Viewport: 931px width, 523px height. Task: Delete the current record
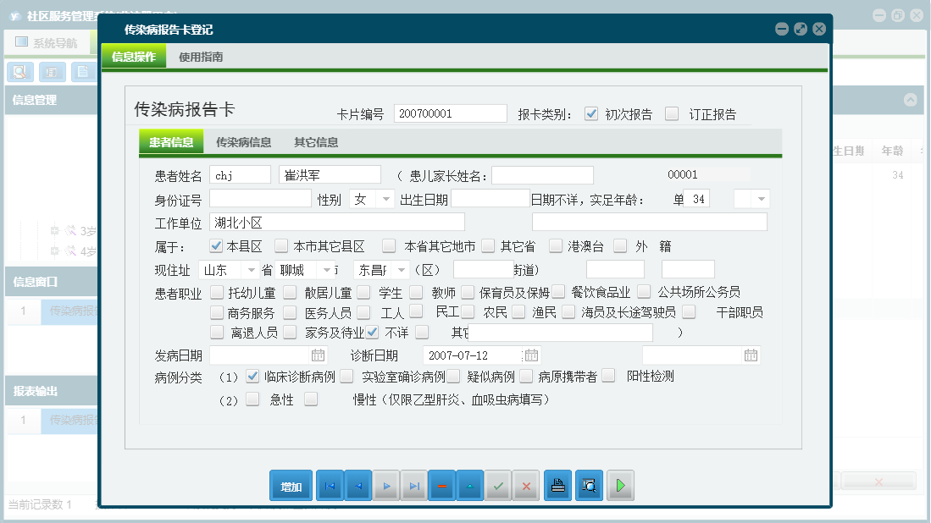click(441, 485)
